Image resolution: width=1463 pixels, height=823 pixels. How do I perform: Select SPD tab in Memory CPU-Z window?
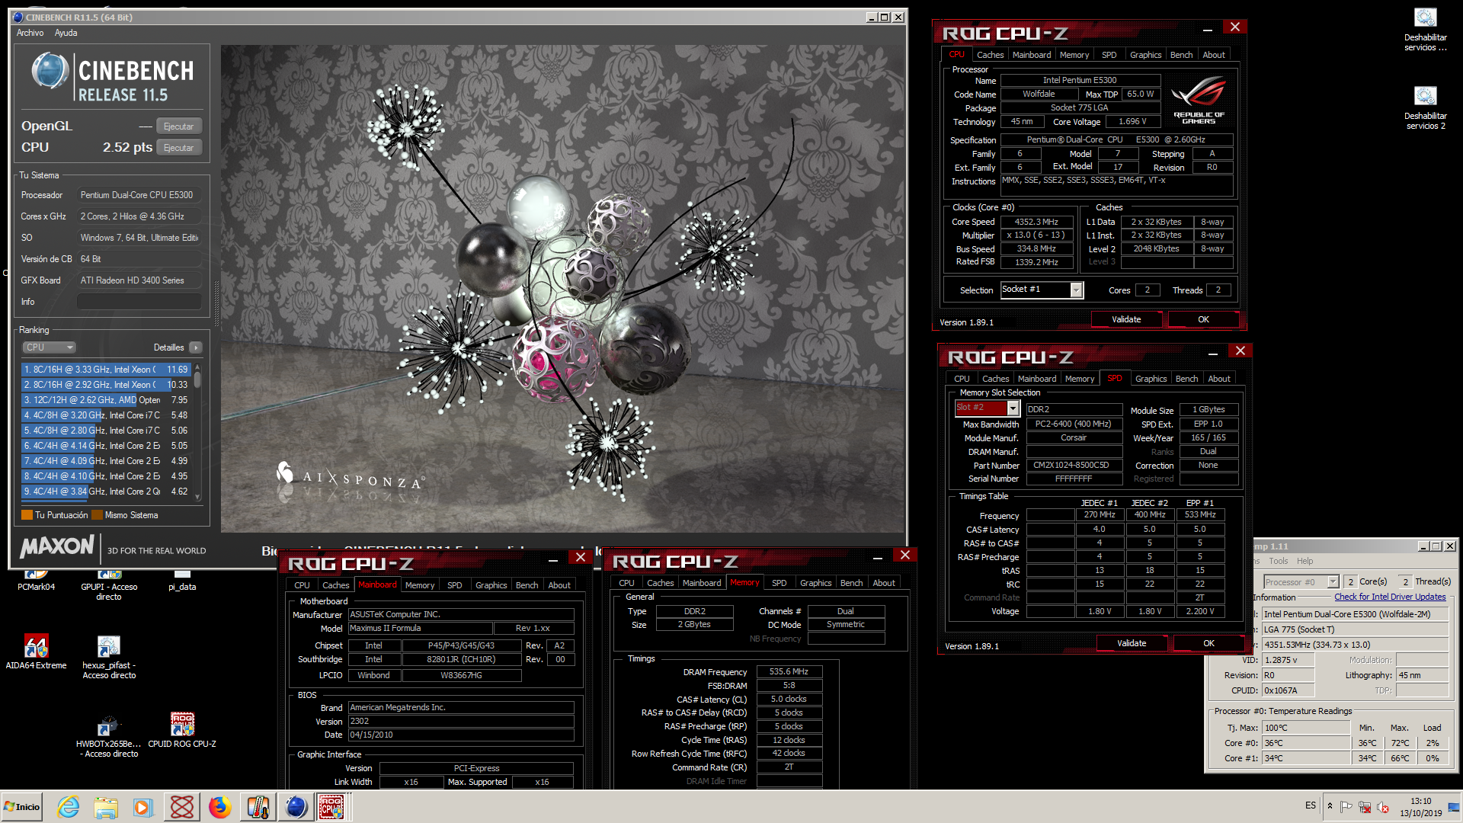[x=779, y=583]
